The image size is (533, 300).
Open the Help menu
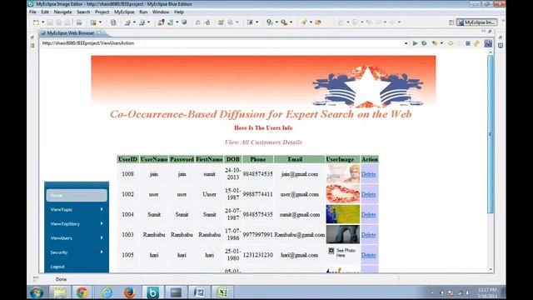pyautogui.click(x=179, y=12)
